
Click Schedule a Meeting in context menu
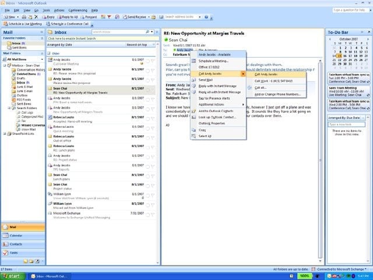tap(219, 61)
